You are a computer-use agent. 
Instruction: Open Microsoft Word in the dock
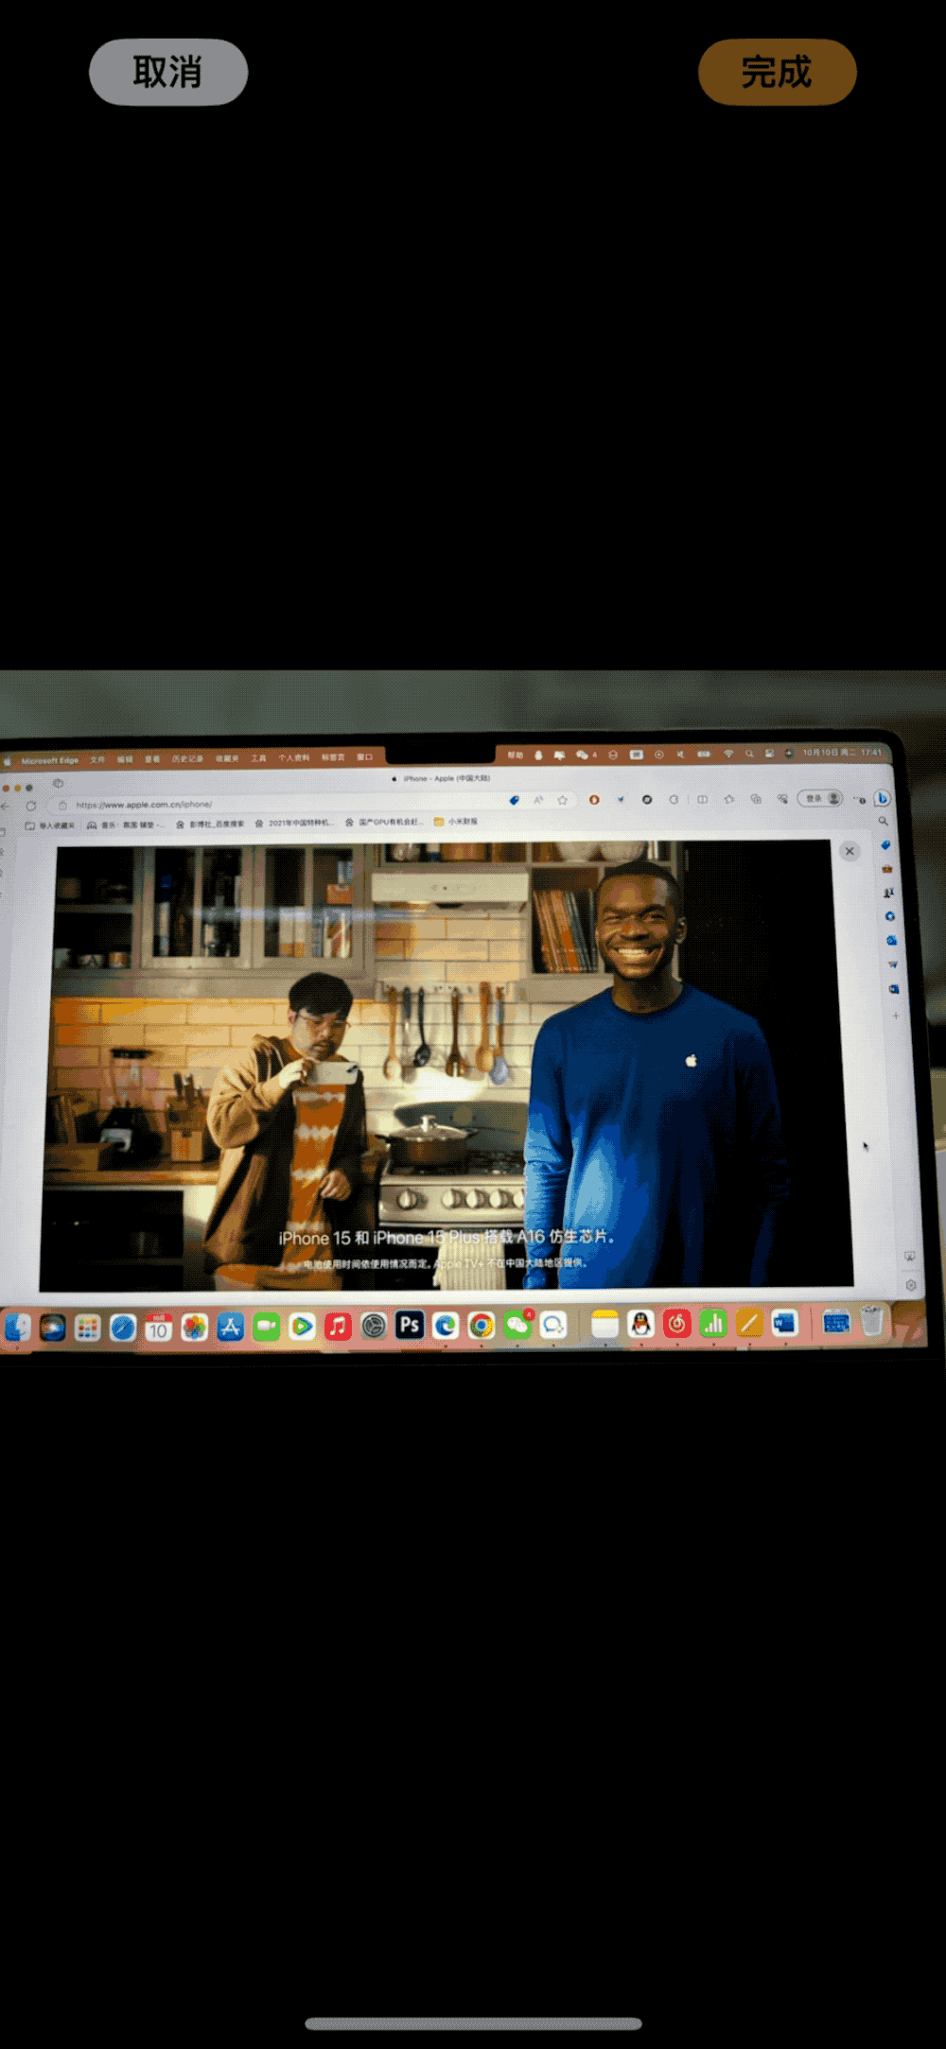point(785,1322)
